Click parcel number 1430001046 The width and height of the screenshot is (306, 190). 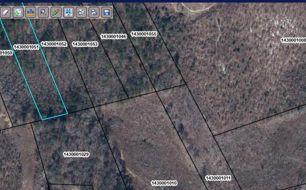point(114,36)
